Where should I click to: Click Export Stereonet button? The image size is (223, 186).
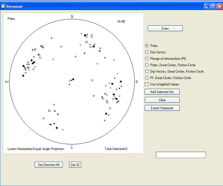tap(162, 108)
